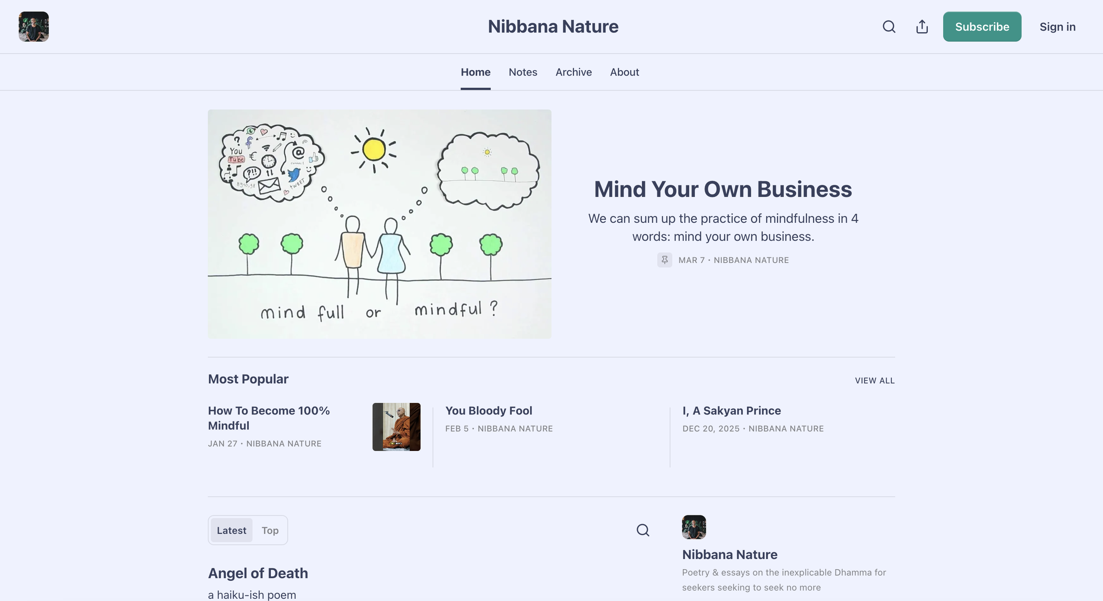
Task: Click View All for Most Popular
Action: pos(874,380)
